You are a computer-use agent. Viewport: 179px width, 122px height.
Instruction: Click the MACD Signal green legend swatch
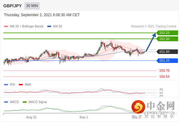coord(25,102)
